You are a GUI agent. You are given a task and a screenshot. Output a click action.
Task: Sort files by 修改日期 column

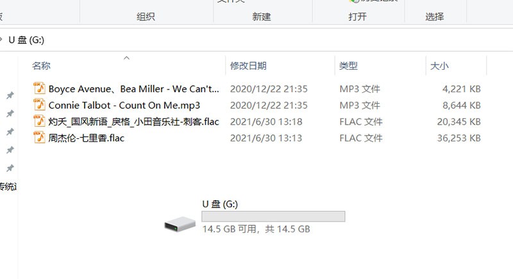(x=248, y=65)
